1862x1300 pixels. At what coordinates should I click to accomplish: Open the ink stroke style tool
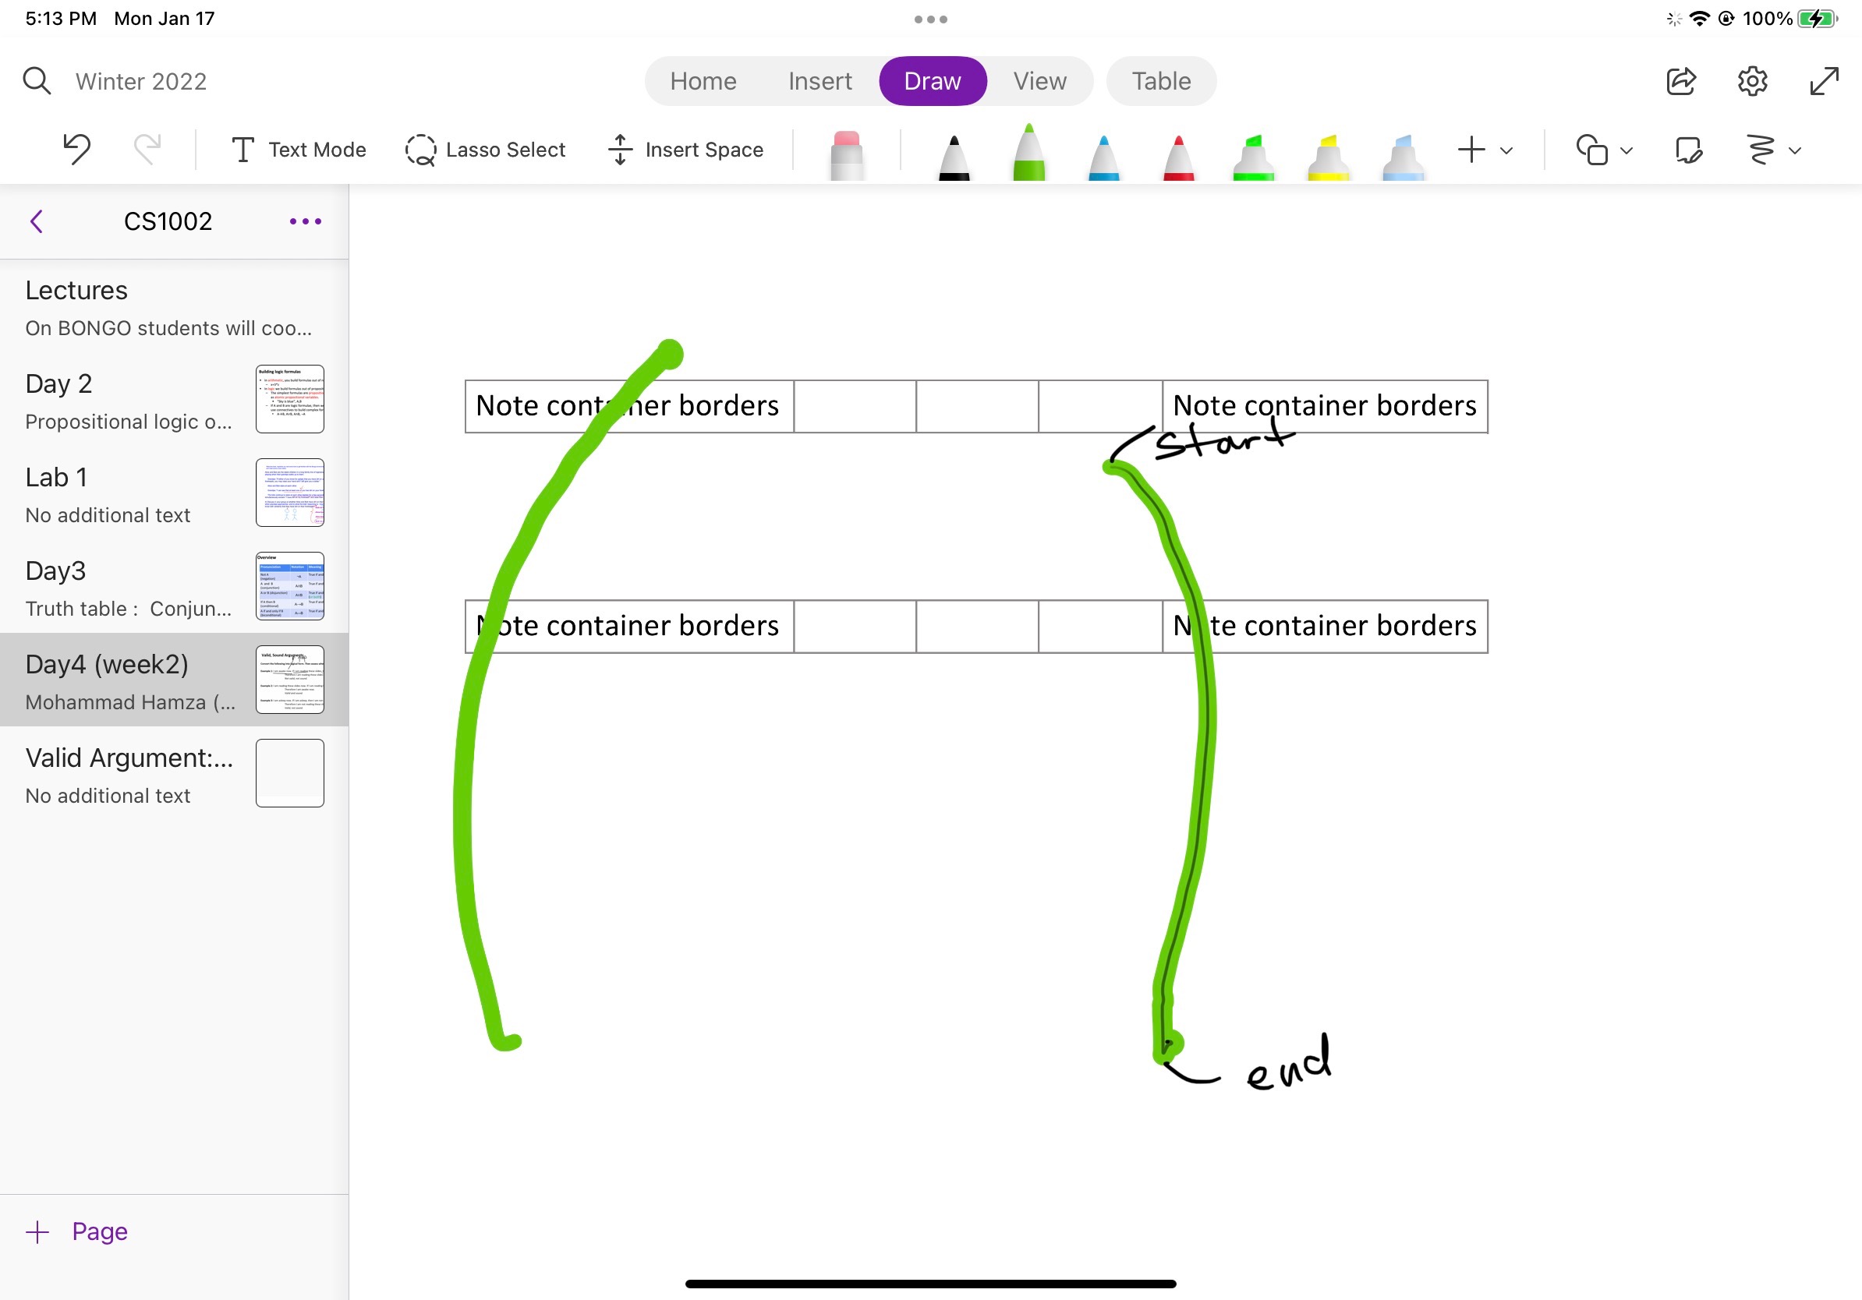click(x=1761, y=150)
